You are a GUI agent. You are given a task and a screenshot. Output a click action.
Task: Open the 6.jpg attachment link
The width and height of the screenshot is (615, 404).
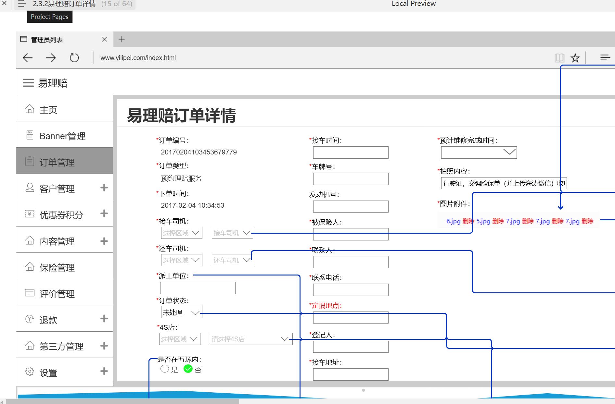tap(453, 221)
